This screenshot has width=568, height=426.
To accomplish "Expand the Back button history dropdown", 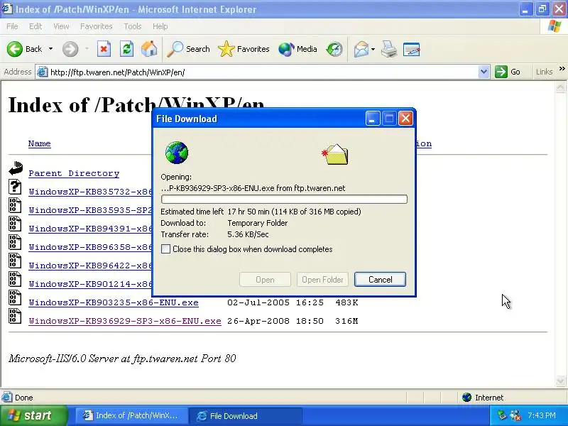I will tap(50, 49).
